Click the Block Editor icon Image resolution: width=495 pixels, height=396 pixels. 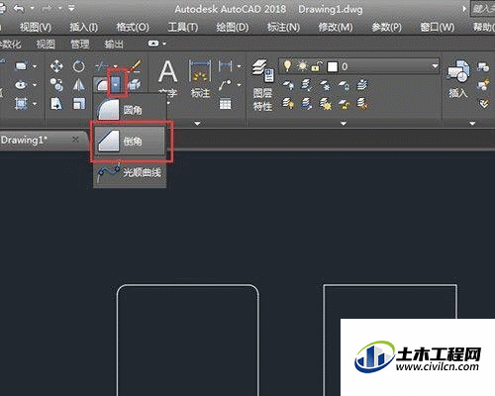484,85
